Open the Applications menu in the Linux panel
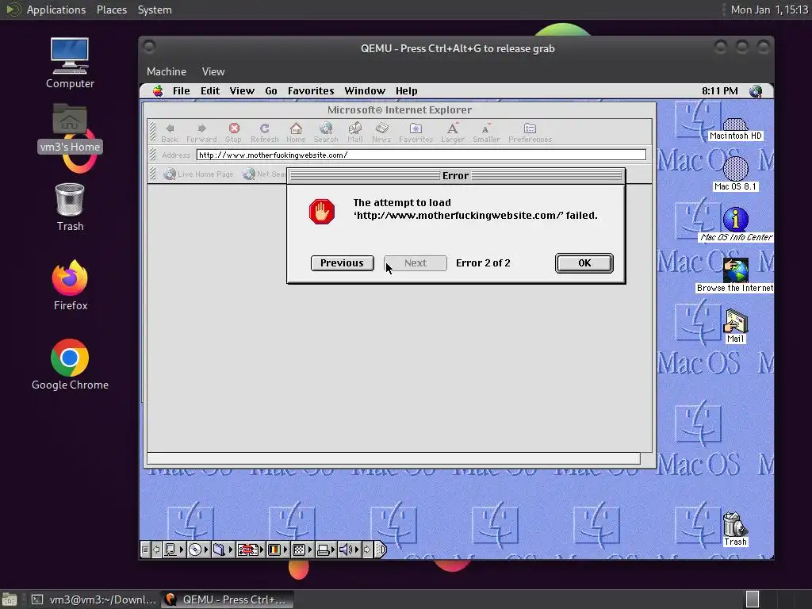The width and height of the screenshot is (812, 609). pos(56,10)
